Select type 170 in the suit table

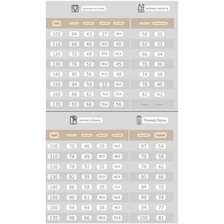(x=57, y=104)
